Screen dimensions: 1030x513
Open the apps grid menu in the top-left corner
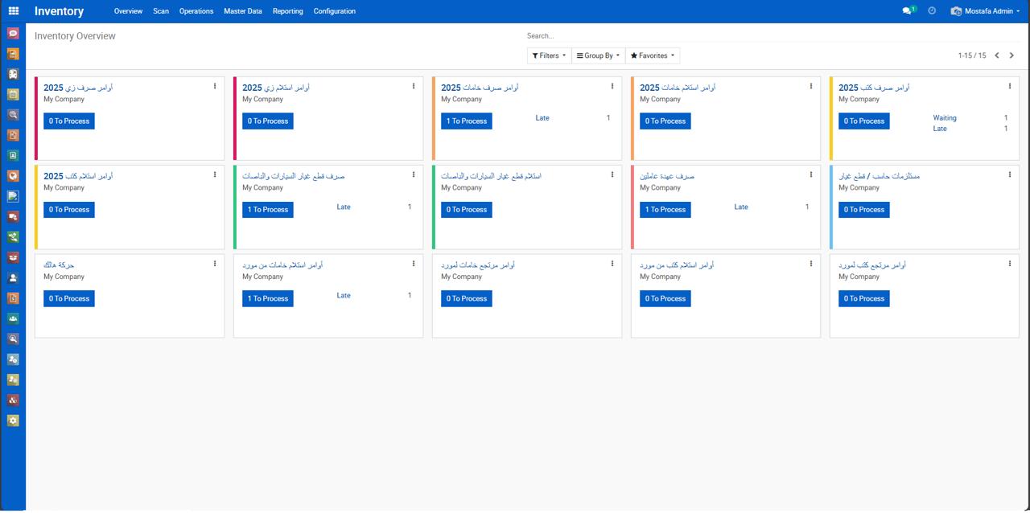12,10
